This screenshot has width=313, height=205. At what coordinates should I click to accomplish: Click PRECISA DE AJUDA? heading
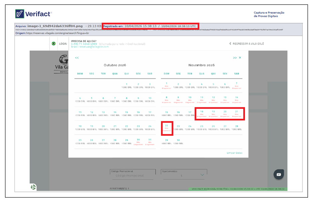pyautogui.click(x=84, y=41)
